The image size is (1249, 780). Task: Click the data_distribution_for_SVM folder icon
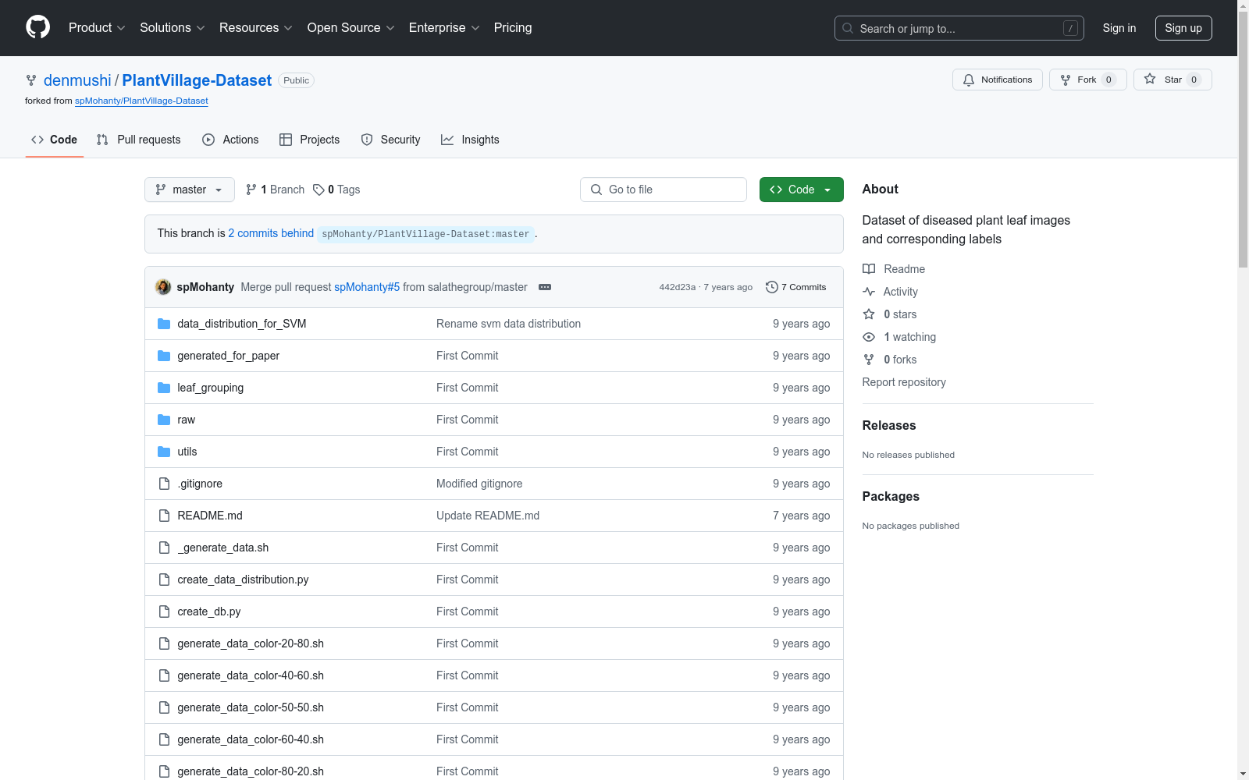point(164,324)
